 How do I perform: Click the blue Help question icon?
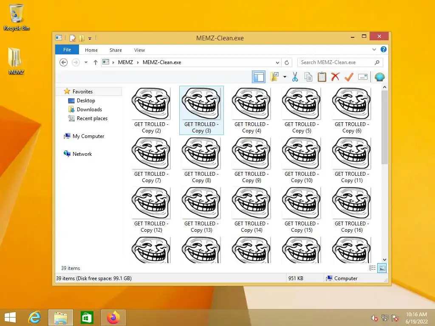[384, 49]
